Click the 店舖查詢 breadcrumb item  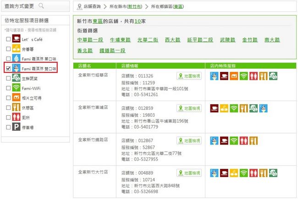pos(92,6)
